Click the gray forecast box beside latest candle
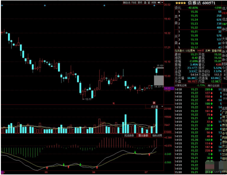The width and height of the screenshot is (227, 175). pos(159,80)
